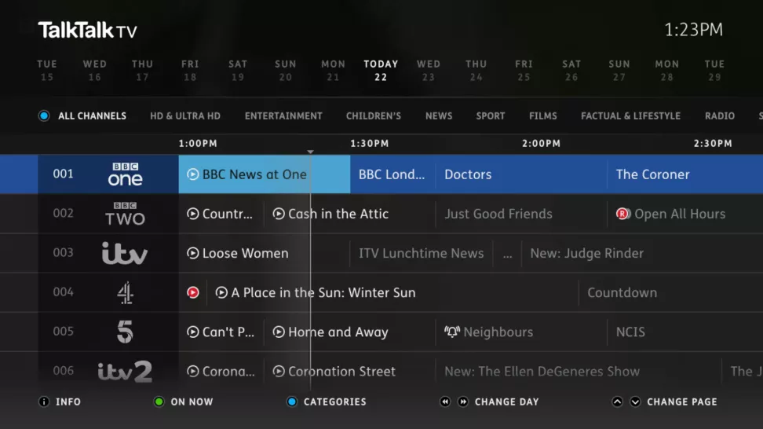This screenshot has height=429, width=763.
Task: Click the CHANGE DAY label
Action: (x=506, y=401)
